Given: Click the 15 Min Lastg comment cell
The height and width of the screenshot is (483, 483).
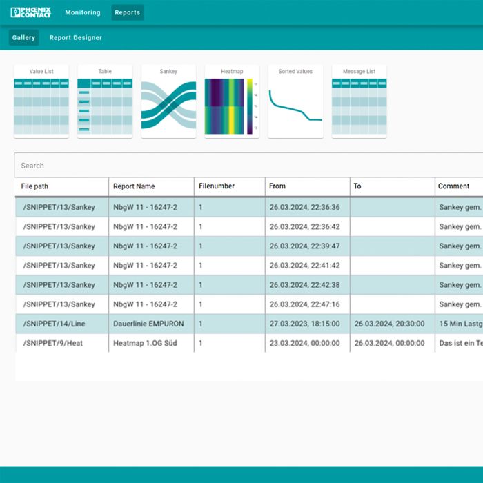Looking at the screenshot, I should 460,324.
